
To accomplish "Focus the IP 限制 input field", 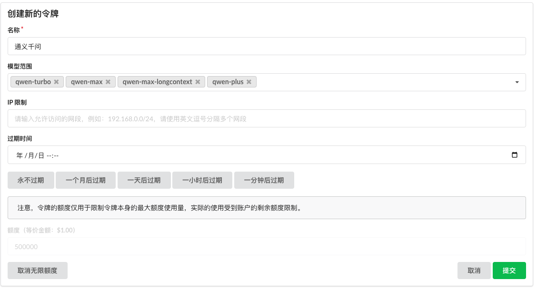I will pyautogui.click(x=267, y=118).
